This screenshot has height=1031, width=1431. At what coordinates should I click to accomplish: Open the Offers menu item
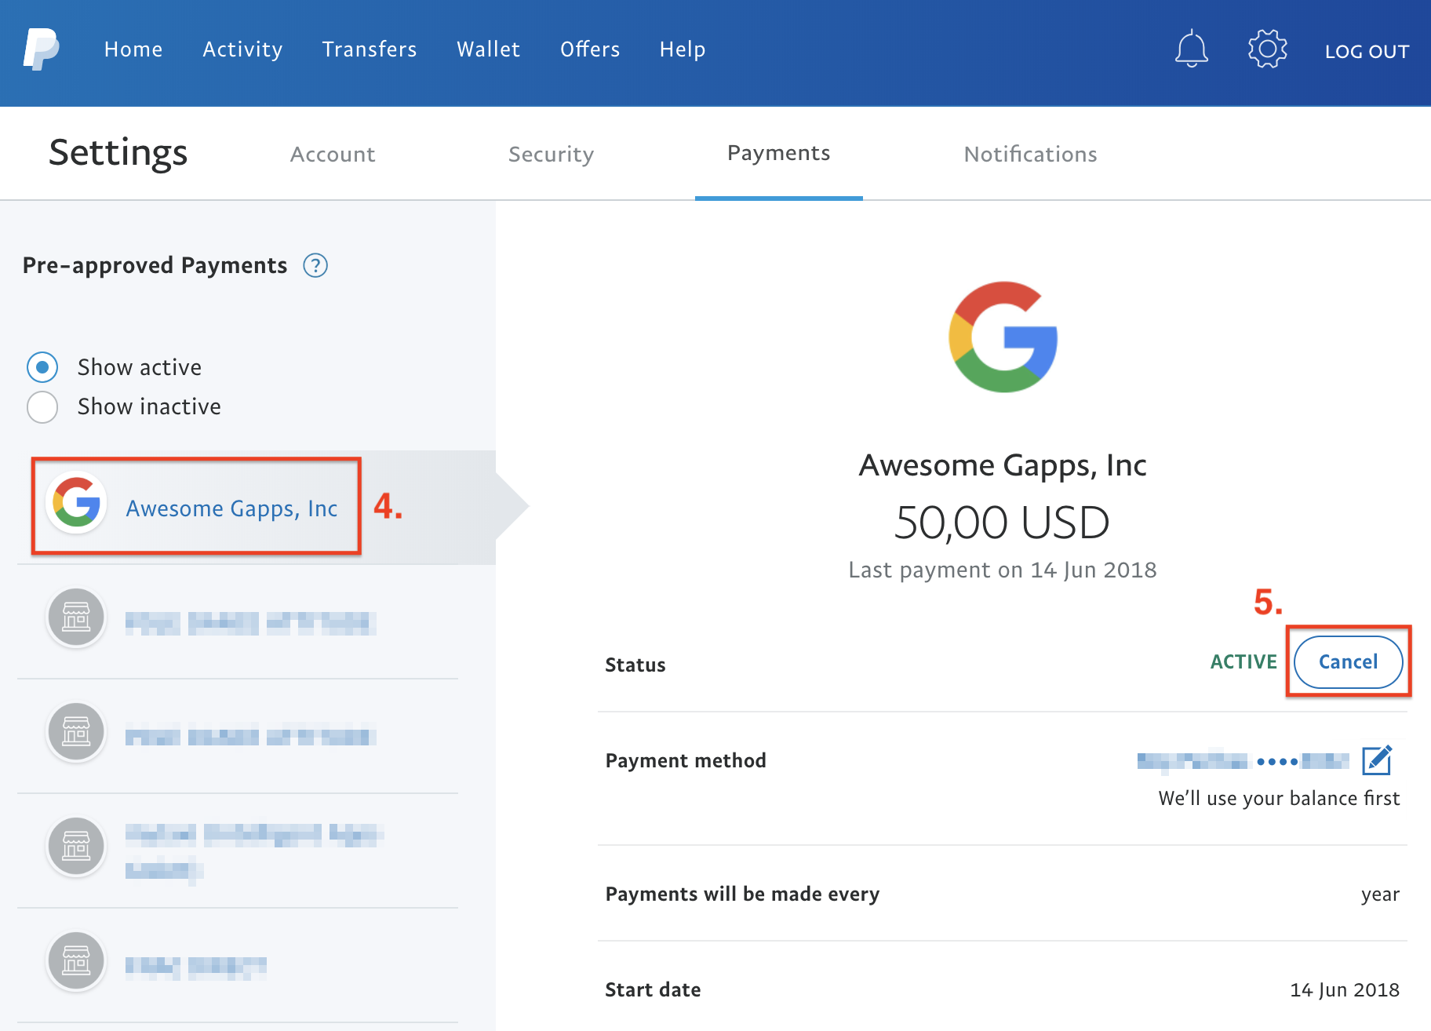(x=590, y=49)
